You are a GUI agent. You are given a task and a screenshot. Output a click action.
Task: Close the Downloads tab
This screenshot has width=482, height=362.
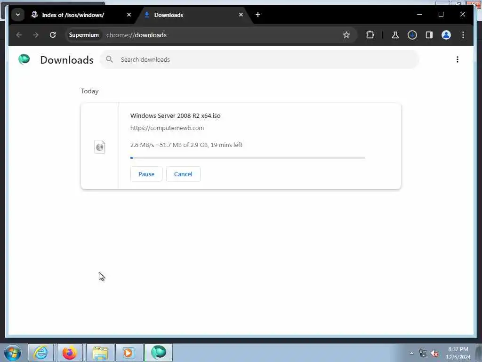point(241,15)
